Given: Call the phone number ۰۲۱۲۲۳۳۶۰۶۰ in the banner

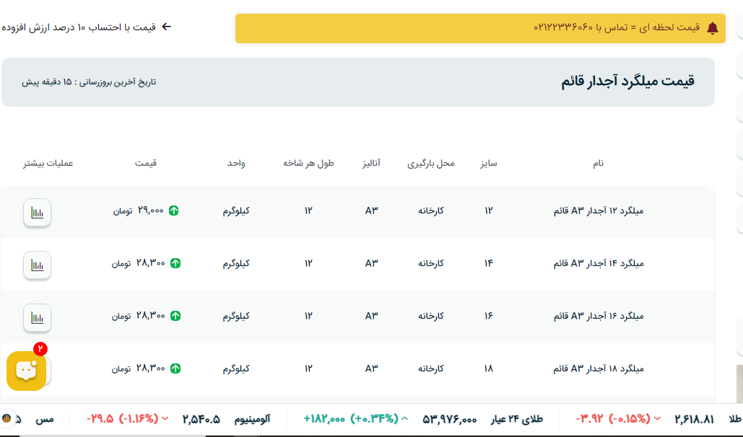Looking at the screenshot, I should 563,27.
